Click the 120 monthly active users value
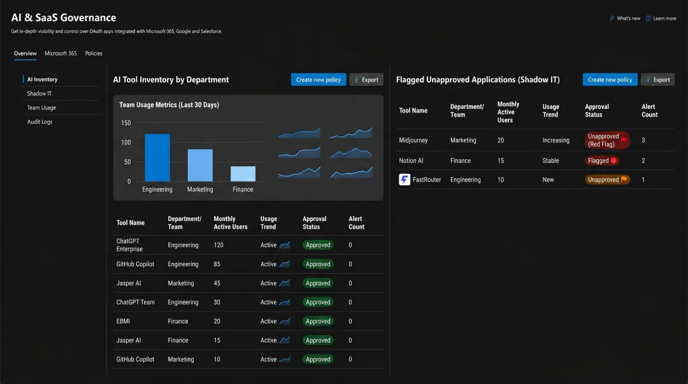The image size is (688, 384). click(x=219, y=245)
